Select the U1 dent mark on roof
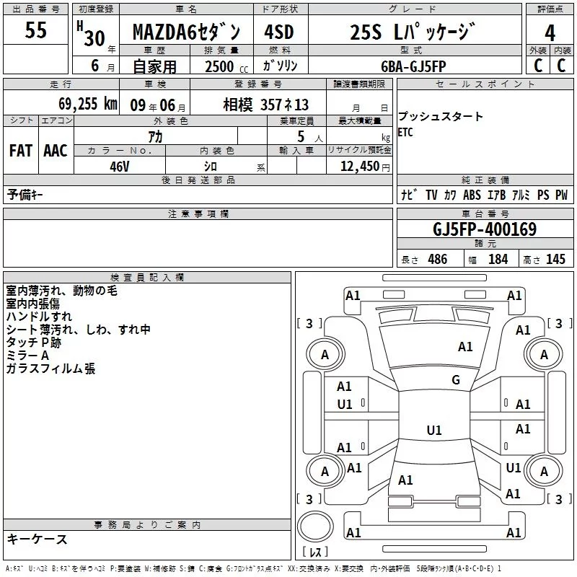 point(434,430)
